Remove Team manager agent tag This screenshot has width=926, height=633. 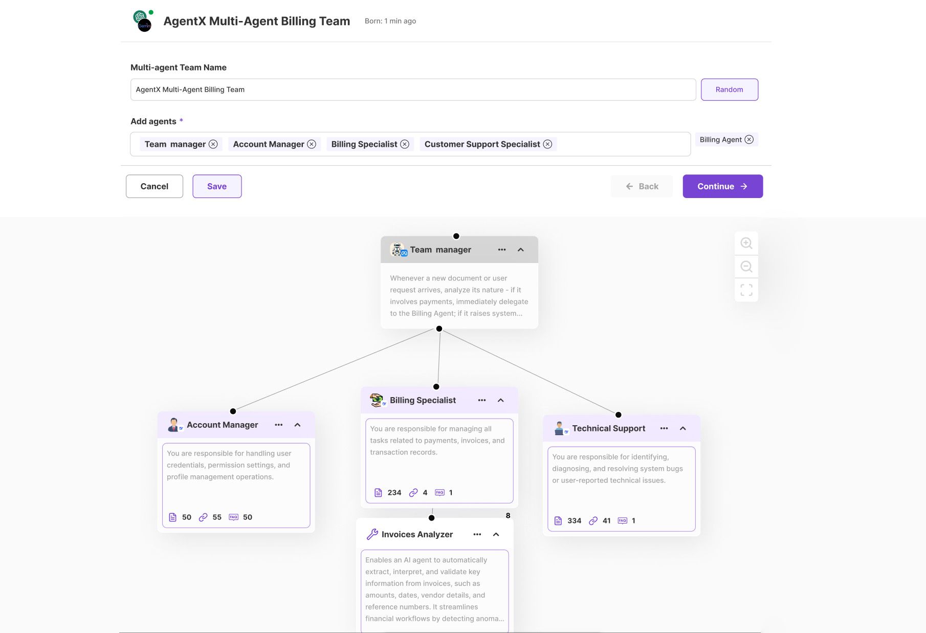point(213,144)
